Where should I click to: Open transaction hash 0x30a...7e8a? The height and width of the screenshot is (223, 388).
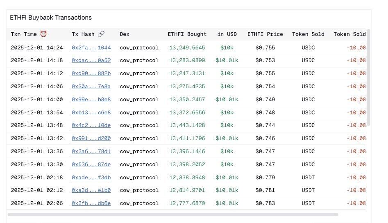(x=91, y=87)
